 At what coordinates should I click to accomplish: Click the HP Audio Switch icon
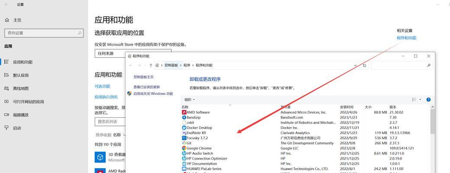(184, 154)
